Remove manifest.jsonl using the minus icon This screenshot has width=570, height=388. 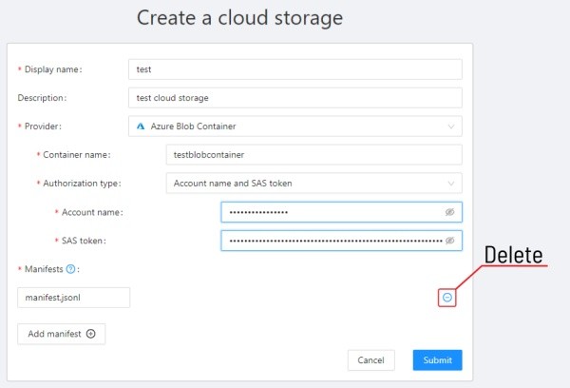click(447, 298)
